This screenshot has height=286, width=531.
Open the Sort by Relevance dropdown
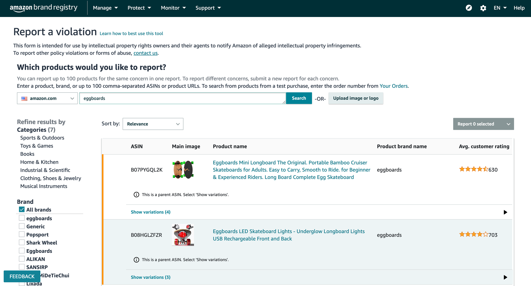(153, 124)
